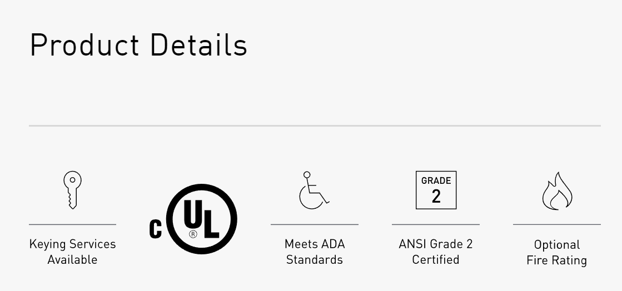Click the registered trademark symbol in UL logo

(193, 234)
